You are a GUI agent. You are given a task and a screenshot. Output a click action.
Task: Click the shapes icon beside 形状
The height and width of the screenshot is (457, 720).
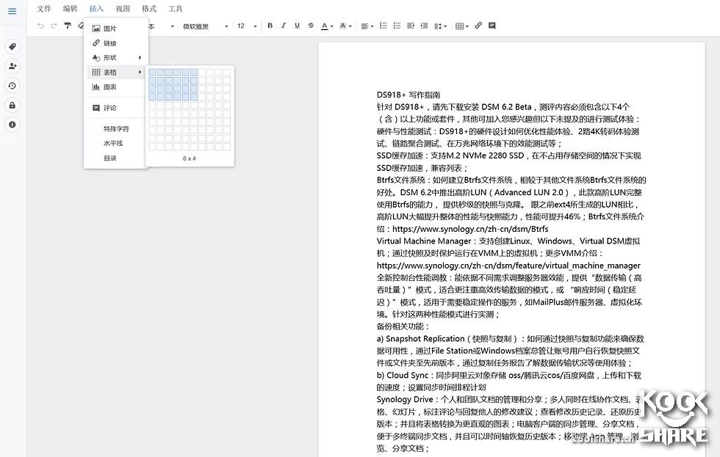click(96, 58)
